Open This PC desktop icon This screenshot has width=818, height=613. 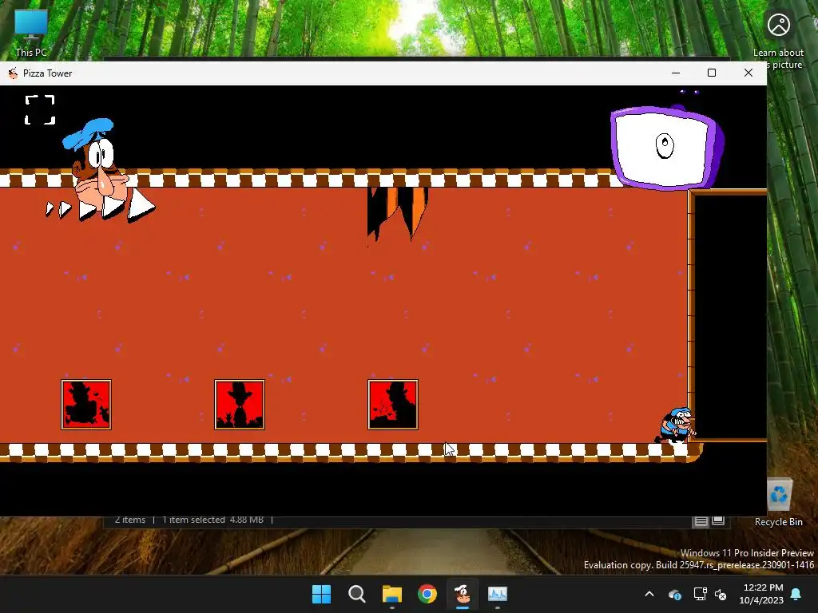[x=31, y=33]
